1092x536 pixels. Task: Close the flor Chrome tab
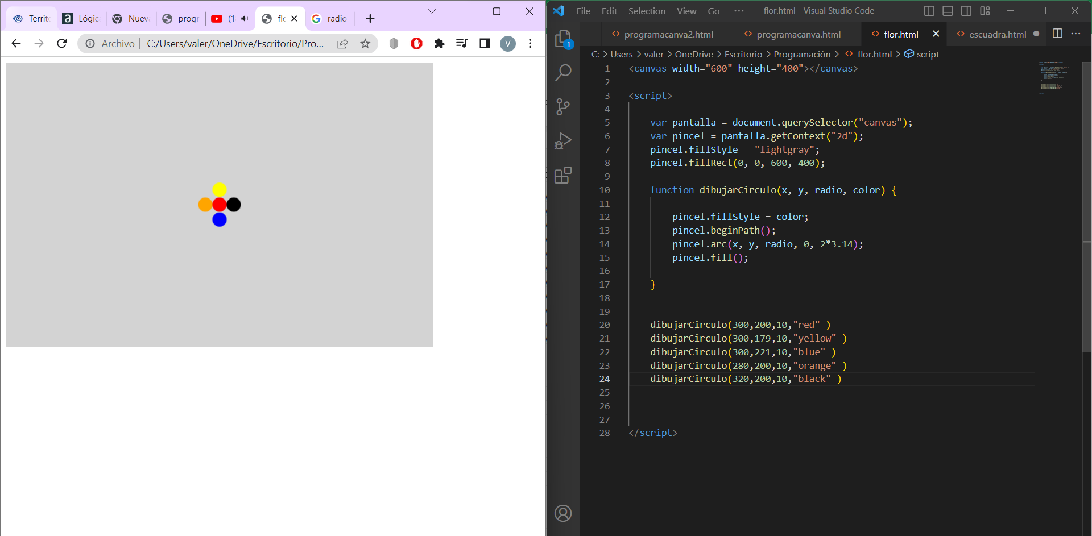pos(294,19)
